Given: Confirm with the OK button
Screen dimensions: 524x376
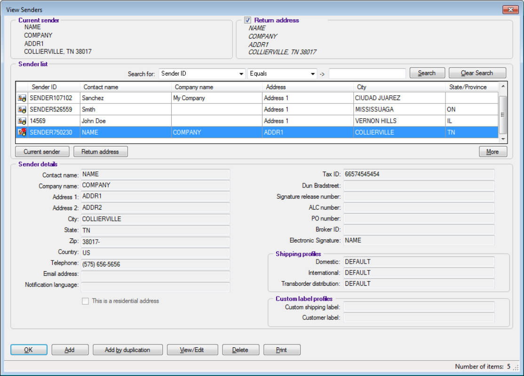Looking at the screenshot, I should tap(29, 350).
